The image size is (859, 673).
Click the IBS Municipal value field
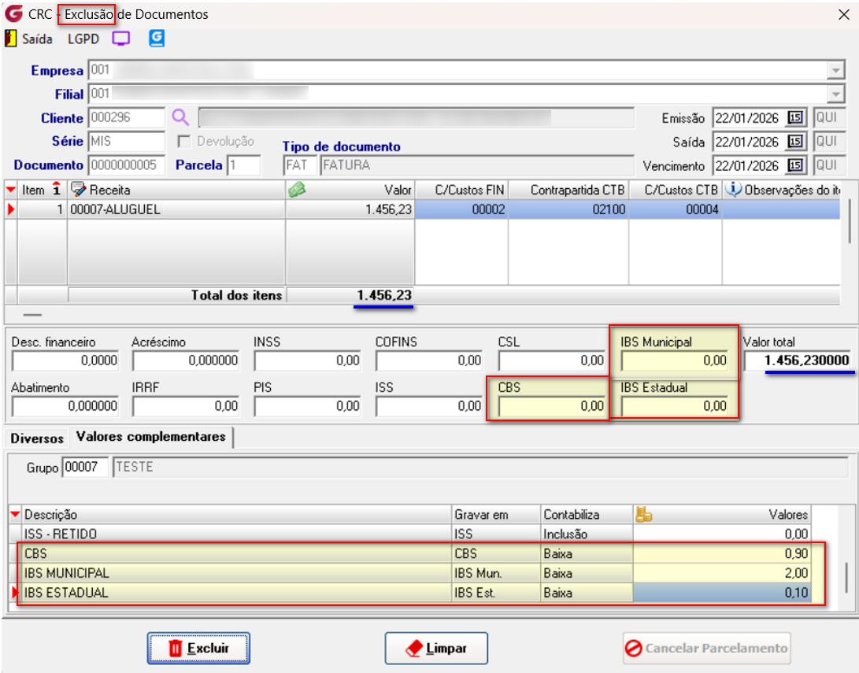coord(675,361)
